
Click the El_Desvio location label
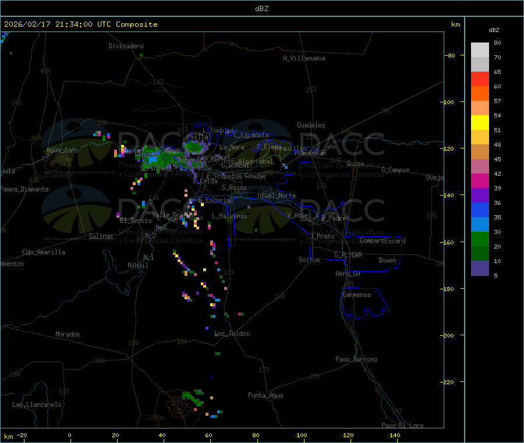coord(136,221)
